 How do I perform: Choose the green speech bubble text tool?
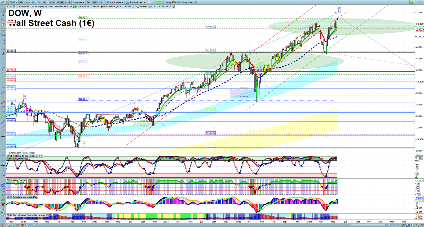3,63
